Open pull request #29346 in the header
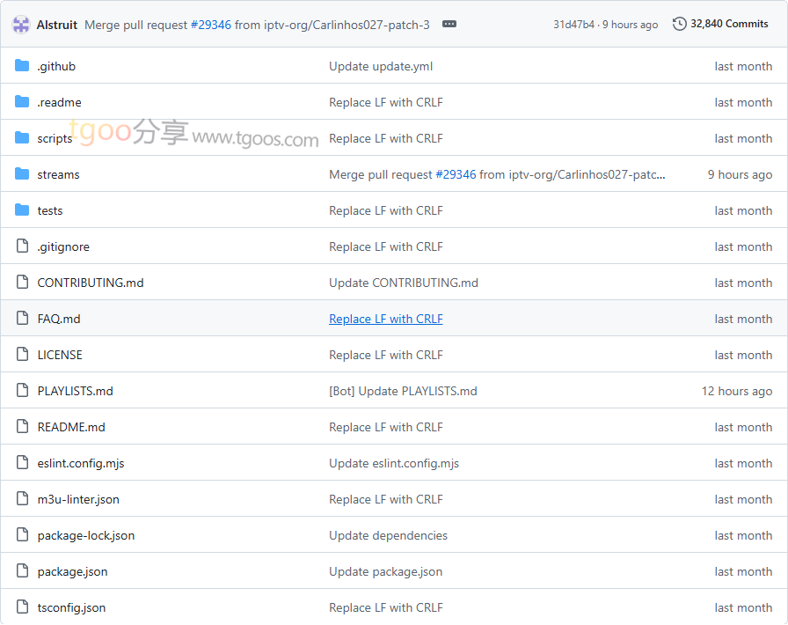This screenshot has width=788, height=625. pyautogui.click(x=211, y=25)
